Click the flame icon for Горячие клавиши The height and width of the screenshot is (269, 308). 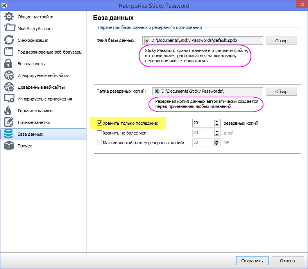click(x=8, y=110)
